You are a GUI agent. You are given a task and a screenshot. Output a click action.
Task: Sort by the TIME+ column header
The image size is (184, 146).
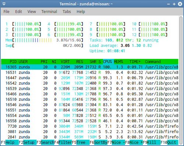click(135, 62)
